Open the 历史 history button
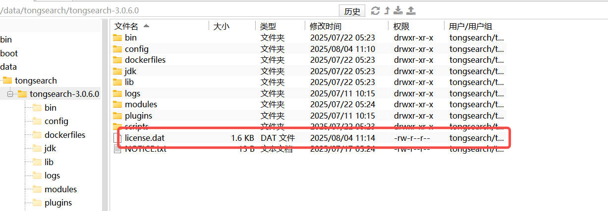This screenshot has height=211, width=608. pos(352,11)
